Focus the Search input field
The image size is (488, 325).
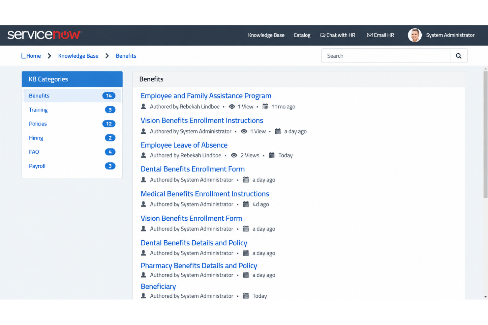[x=386, y=56]
